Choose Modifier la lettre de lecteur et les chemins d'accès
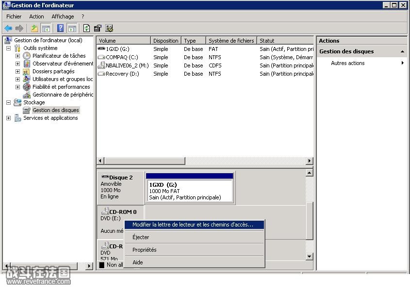The image size is (410, 291). pos(194,225)
